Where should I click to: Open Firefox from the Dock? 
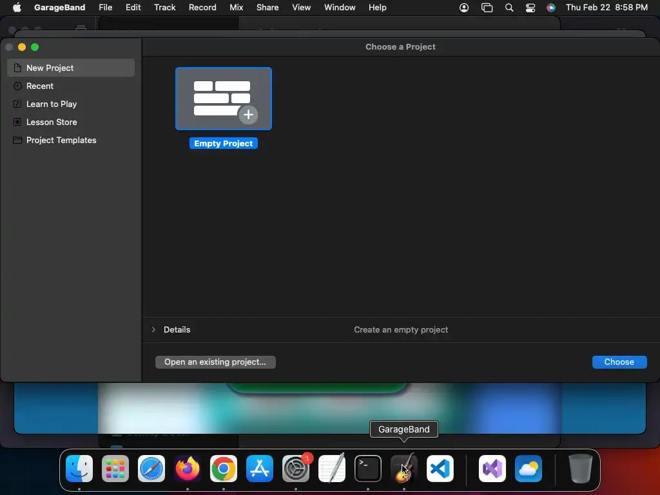tap(188, 469)
